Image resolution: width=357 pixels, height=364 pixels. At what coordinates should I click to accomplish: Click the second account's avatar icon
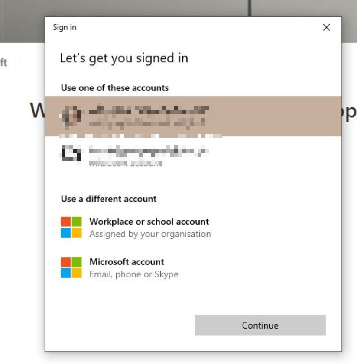(x=71, y=153)
